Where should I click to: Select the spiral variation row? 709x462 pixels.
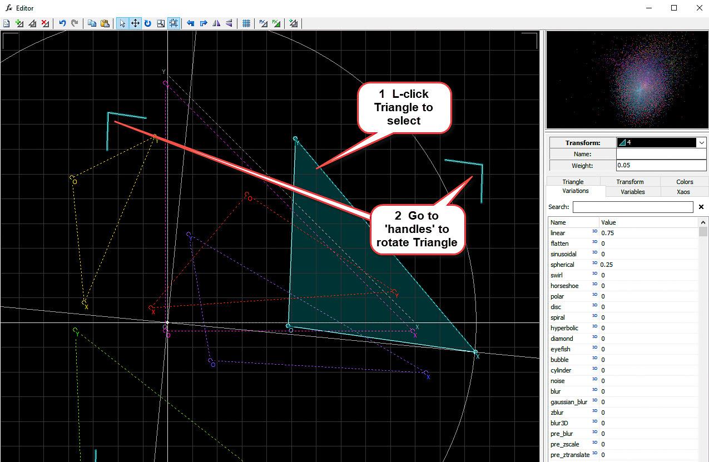click(623, 317)
